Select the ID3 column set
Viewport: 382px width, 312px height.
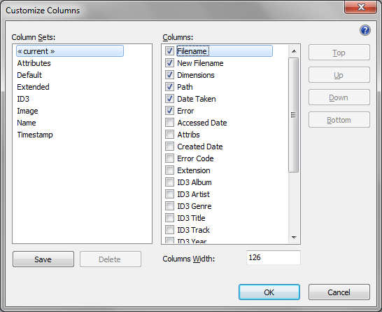tap(23, 99)
